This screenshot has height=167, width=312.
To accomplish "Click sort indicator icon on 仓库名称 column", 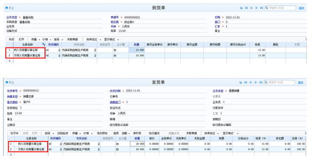I will pos(43,44).
